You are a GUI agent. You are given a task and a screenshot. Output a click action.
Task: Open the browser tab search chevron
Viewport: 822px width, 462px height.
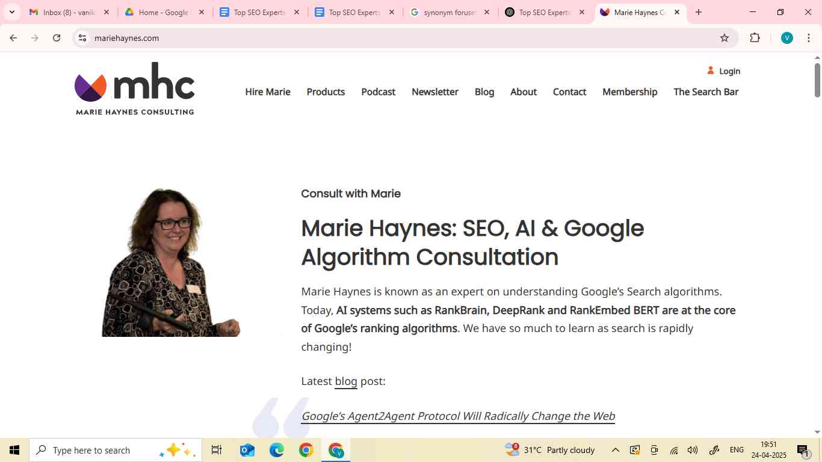click(x=11, y=12)
